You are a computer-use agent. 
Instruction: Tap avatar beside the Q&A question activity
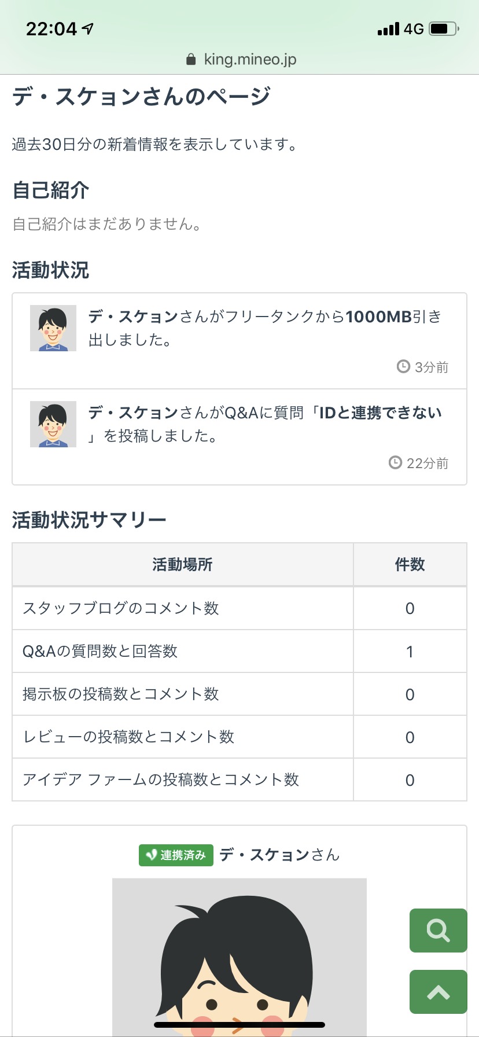[53, 424]
